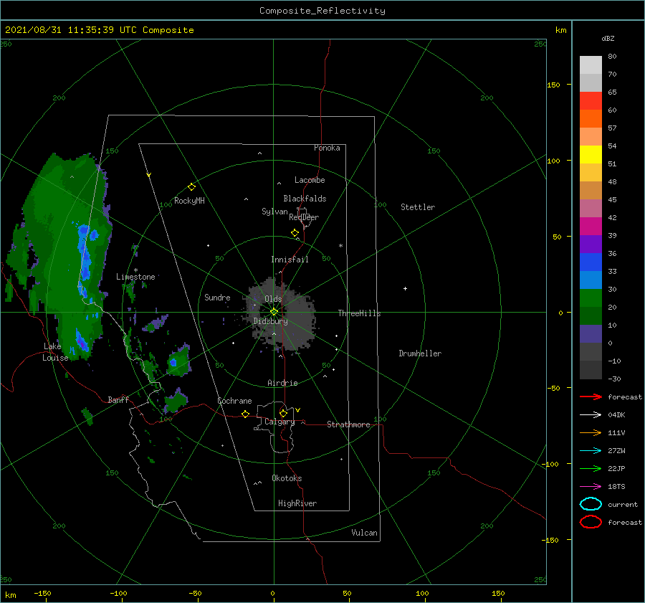Viewport: 645px width, 603px height.
Task: Select the RockyMH label
Action: tap(189, 201)
